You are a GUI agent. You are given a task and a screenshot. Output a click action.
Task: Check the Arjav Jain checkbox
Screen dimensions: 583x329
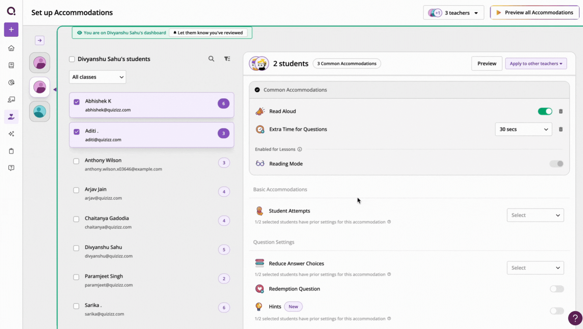76,190
